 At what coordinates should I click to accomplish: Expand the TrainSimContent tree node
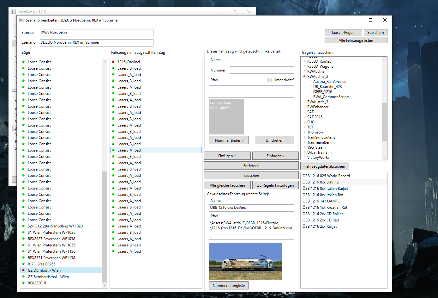pos(304,137)
